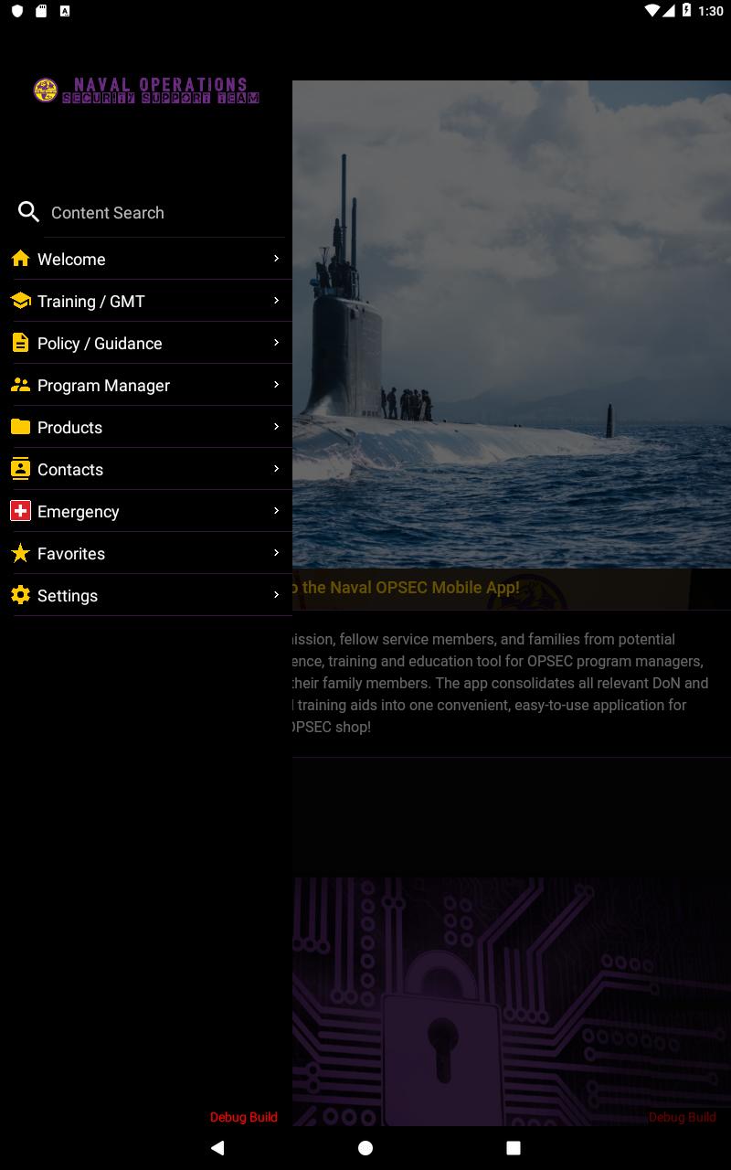Image resolution: width=731 pixels, height=1170 pixels.
Task: Expand the Settings row chevron
Action: pos(276,595)
